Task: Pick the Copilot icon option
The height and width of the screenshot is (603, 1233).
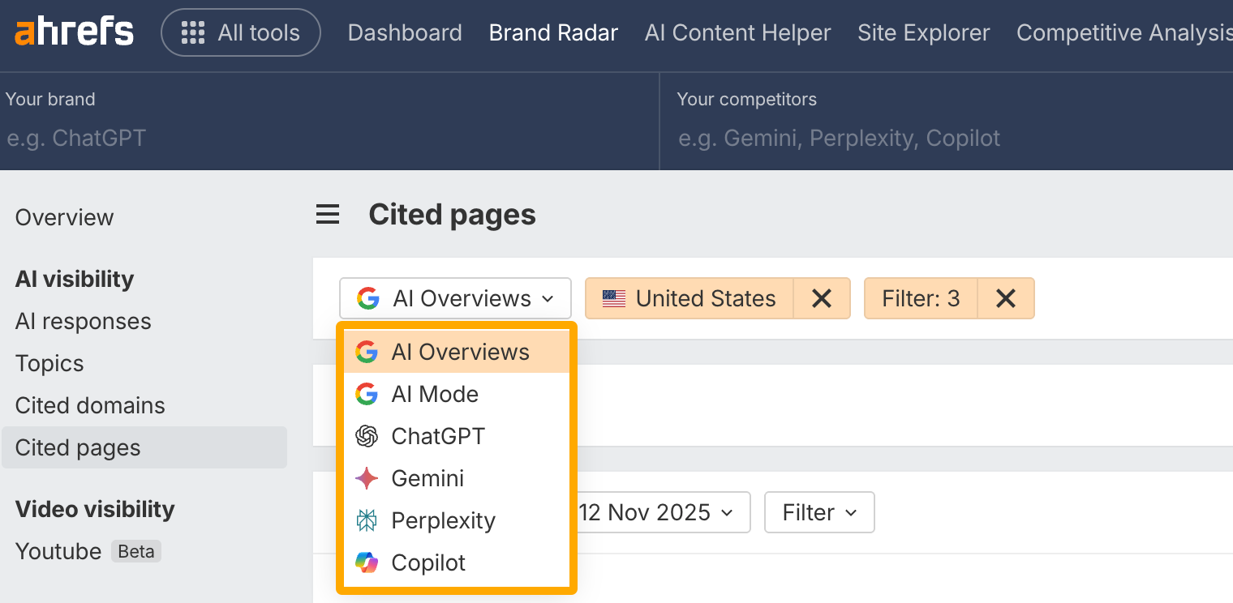Action: (367, 562)
